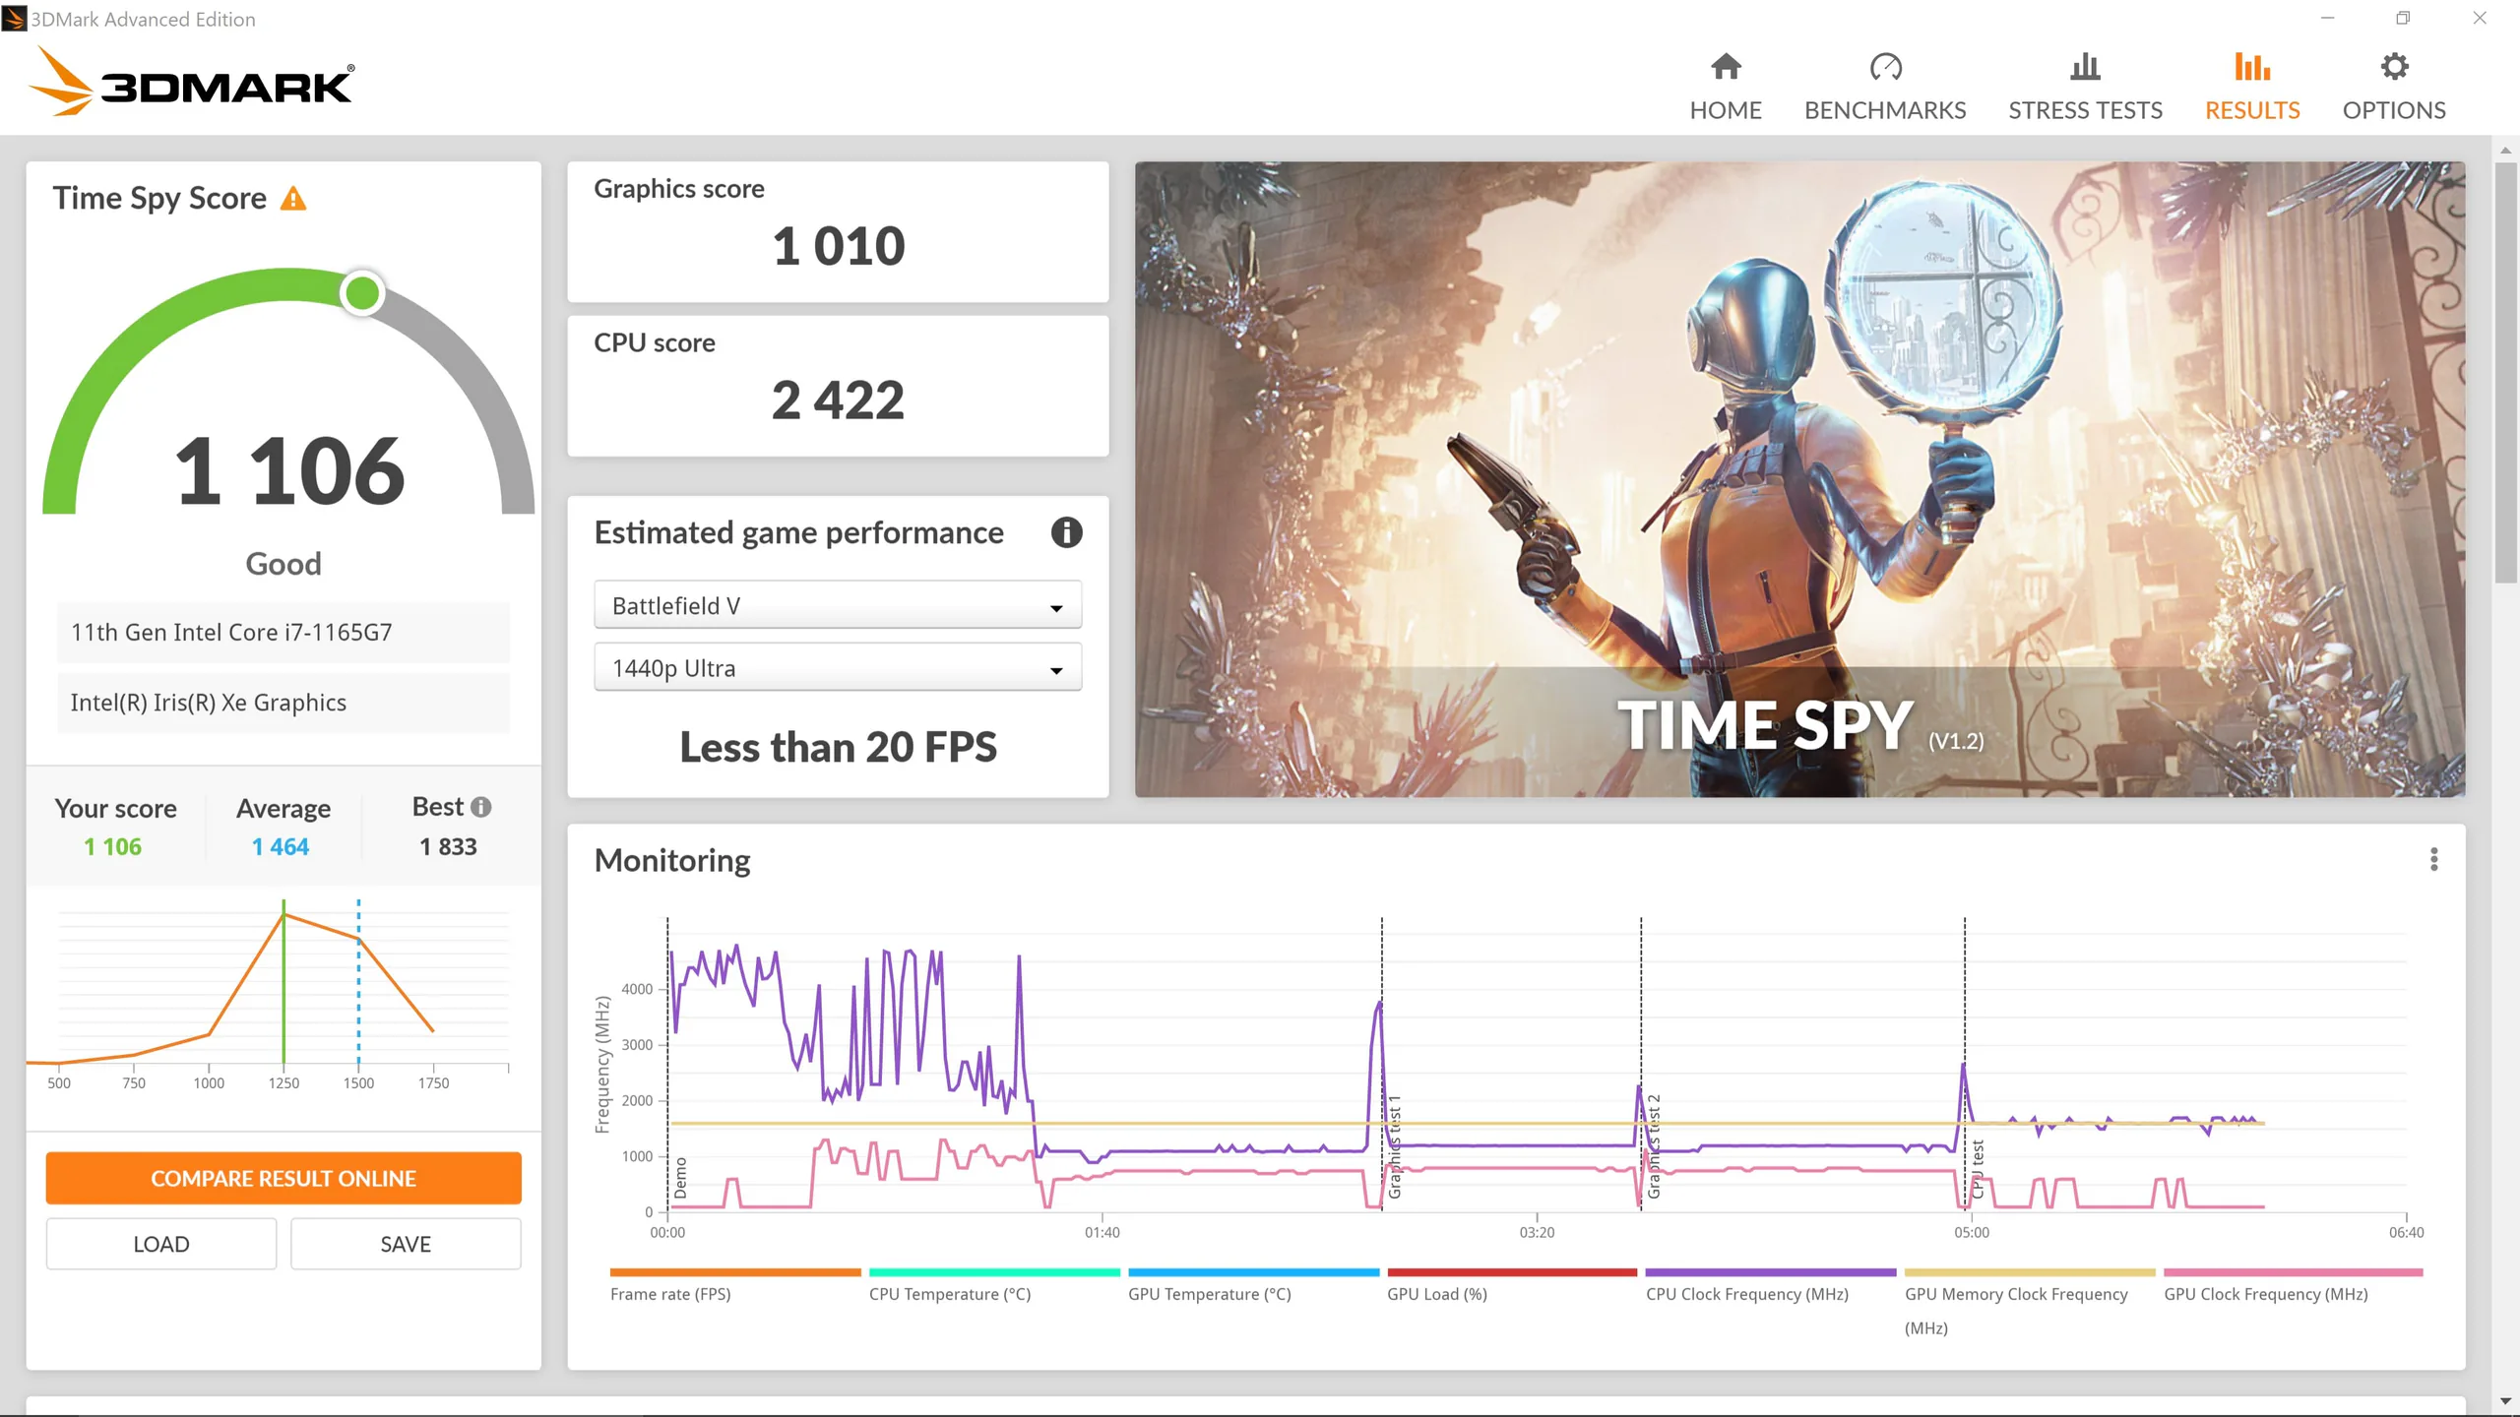Open the Options gear icon

(x=2394, y=67)
